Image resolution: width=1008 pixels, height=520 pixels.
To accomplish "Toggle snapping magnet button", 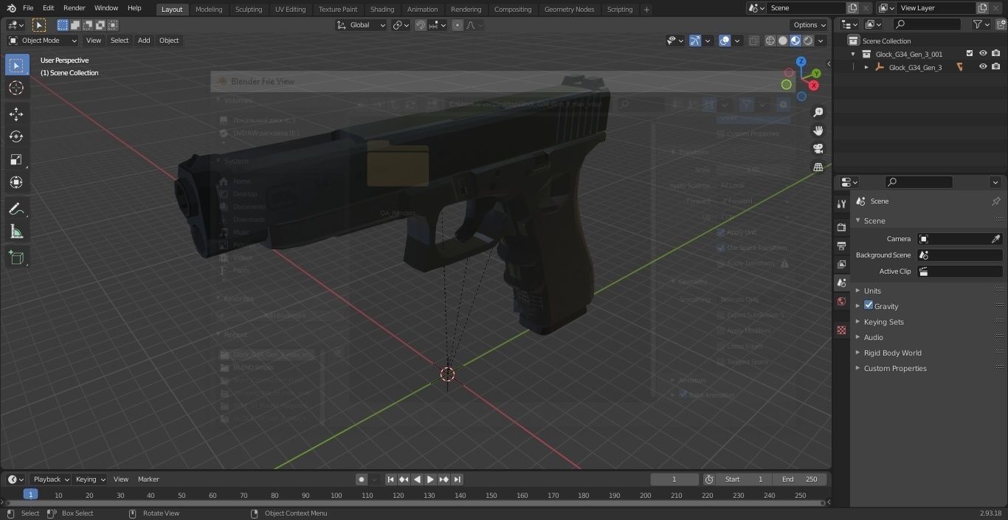I will tap(421, 25).
